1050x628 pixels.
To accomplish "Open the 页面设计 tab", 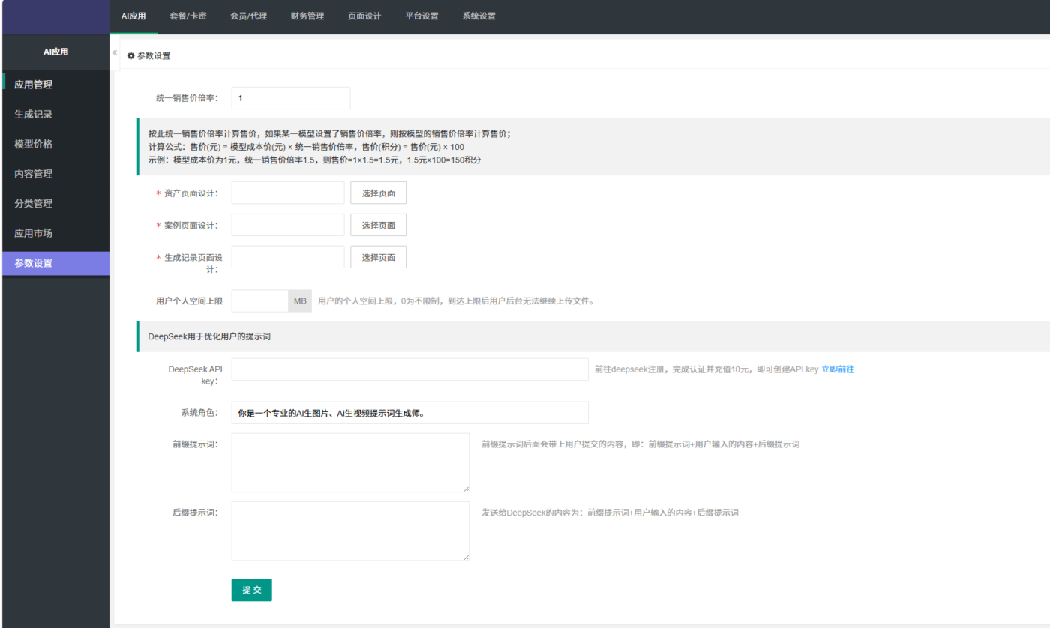I will click(364, 16).
